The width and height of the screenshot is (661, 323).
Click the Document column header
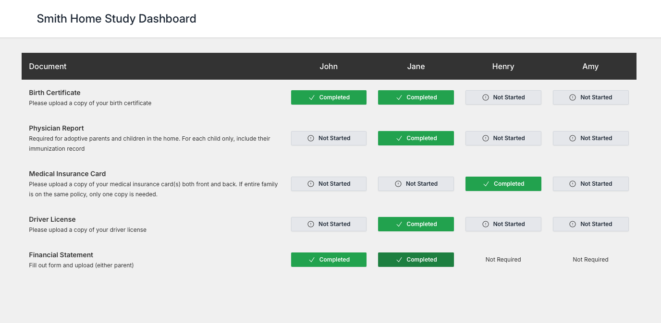click(48, 66)
